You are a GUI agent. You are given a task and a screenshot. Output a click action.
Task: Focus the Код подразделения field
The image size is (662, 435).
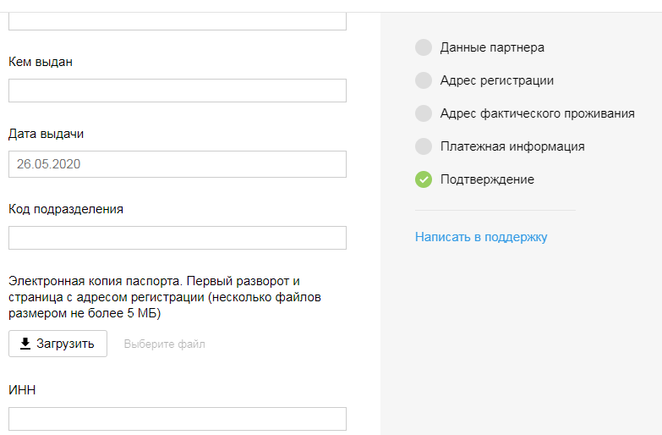pos(178,238)
